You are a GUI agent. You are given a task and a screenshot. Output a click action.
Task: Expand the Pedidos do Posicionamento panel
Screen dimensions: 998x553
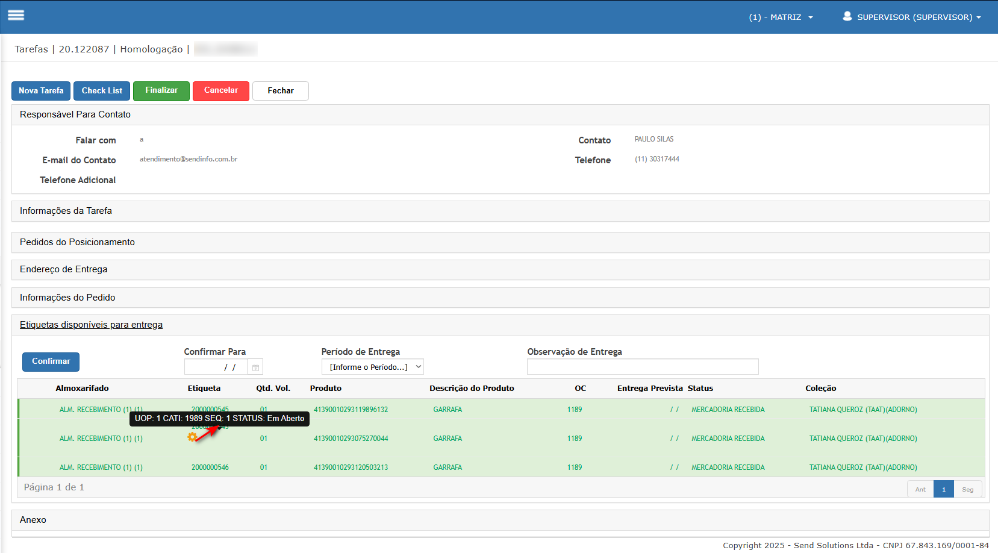point(77,242)
